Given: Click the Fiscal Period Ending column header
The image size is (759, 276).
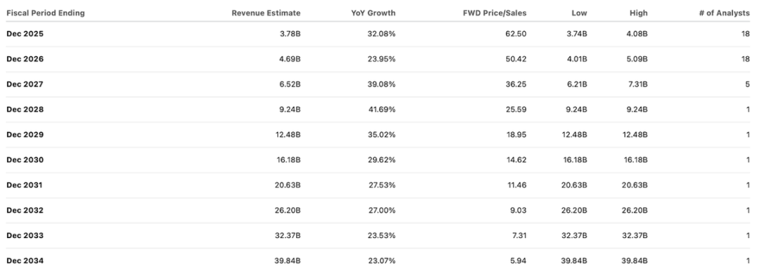Looking at the screenshot, I should [x=46, y=13].
